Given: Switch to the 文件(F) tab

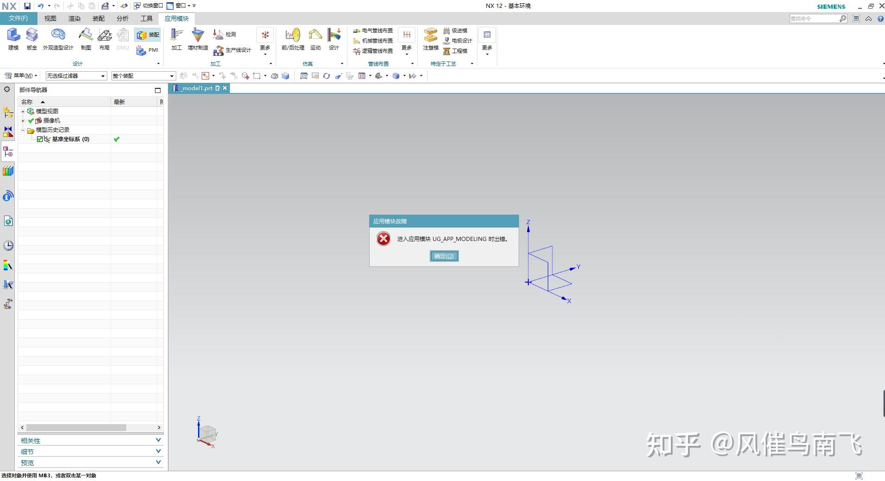Looking at the screenshot, I should [x=18, y=18].
